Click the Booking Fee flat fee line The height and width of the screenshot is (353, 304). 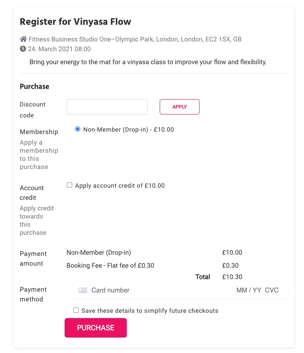tap(110, 265)
